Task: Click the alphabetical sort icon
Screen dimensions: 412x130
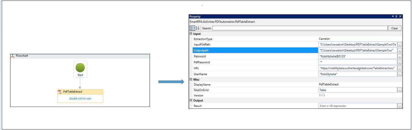Action: (x=197, y=28)
